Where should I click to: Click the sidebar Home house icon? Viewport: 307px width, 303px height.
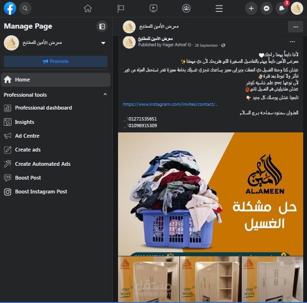(x=8, y=80)
